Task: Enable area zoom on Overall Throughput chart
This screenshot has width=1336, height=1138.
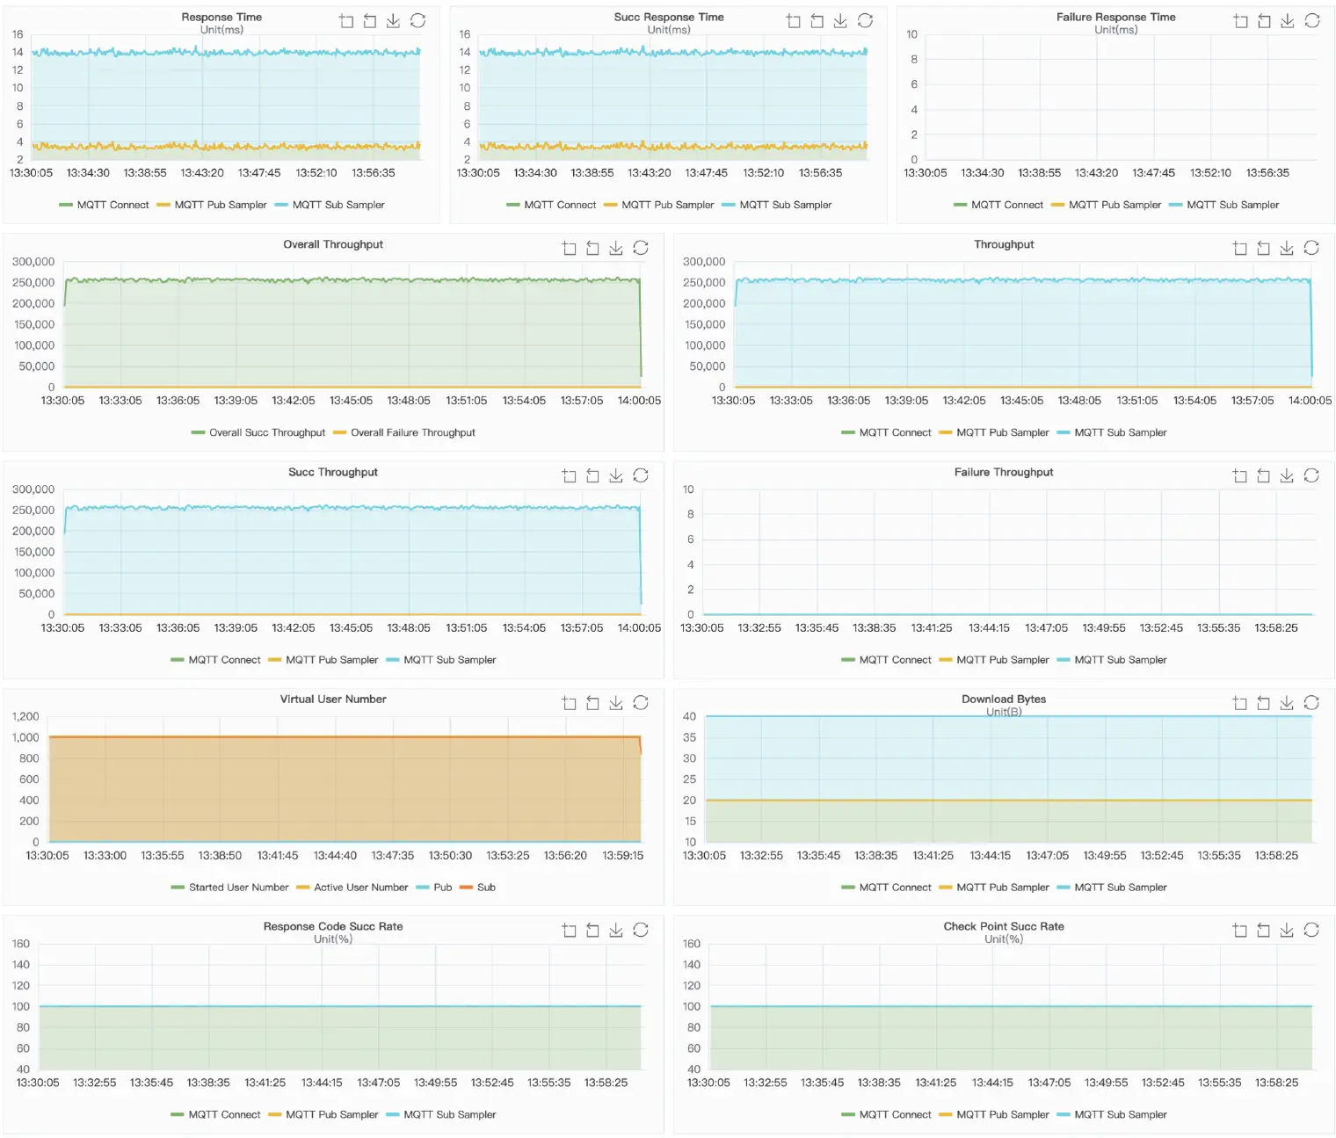Action: 570,248
